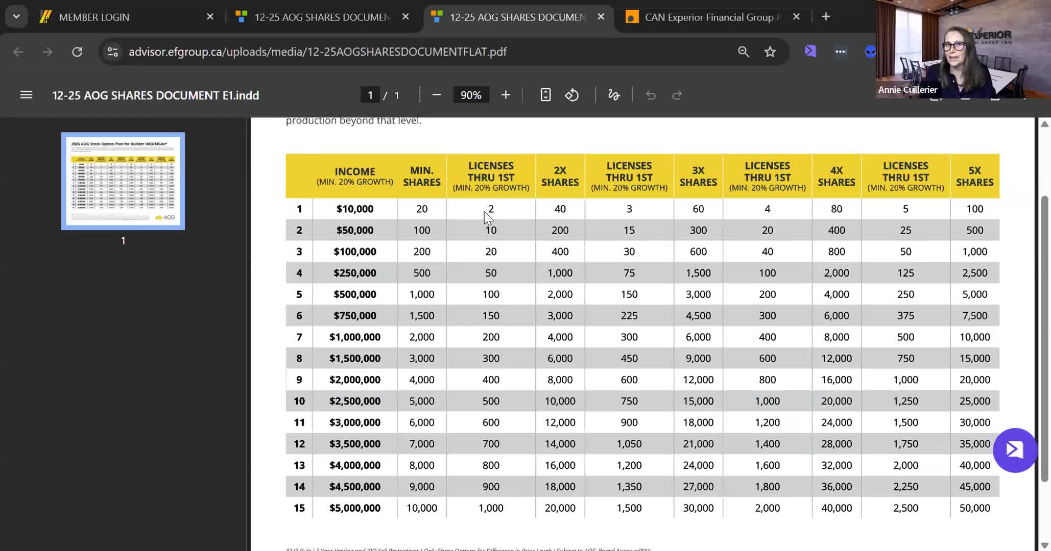Viewport: 1051px width, 551px height.
Task: Toggle the PDF sidebar menu icon
Action: 26,95
